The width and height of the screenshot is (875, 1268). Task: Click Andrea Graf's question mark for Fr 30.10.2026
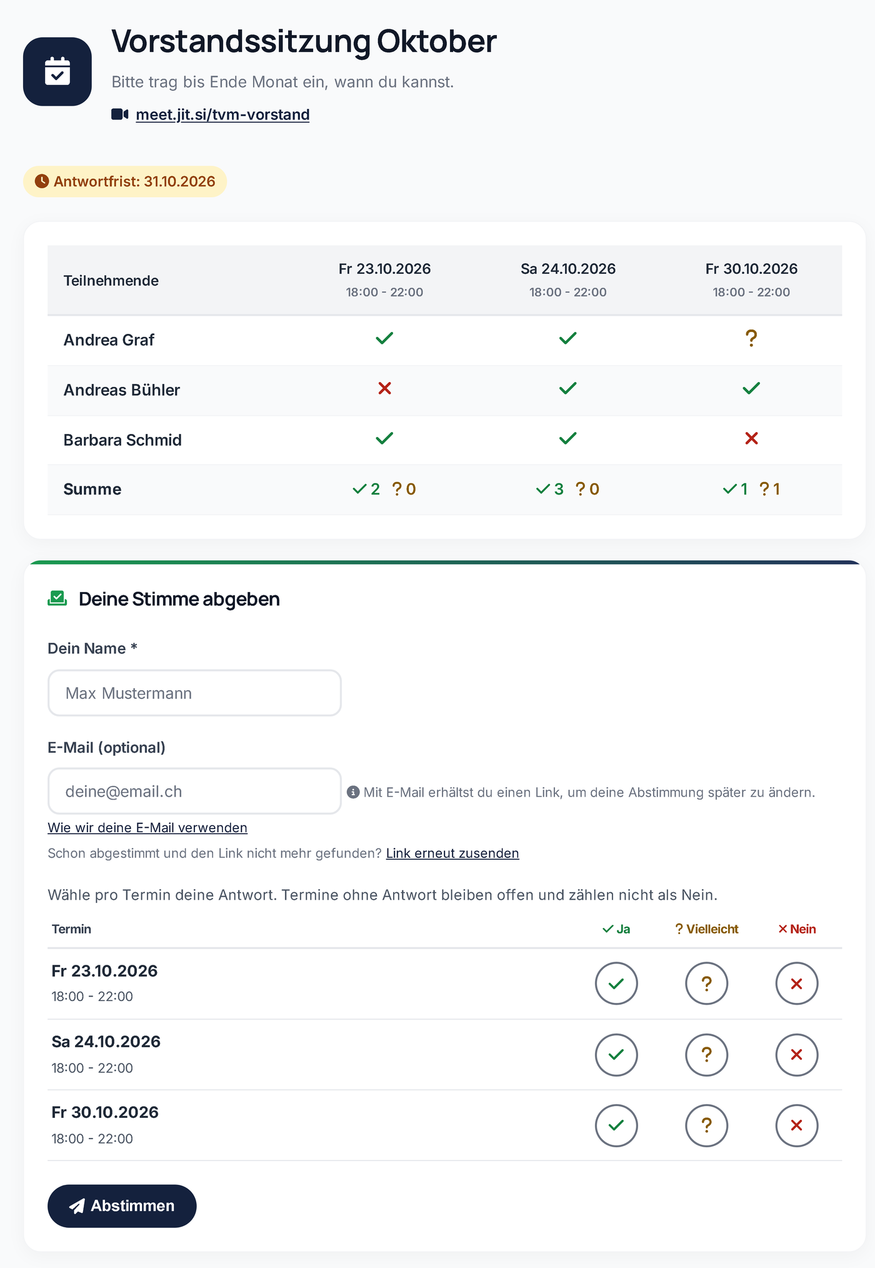point(751,338)
